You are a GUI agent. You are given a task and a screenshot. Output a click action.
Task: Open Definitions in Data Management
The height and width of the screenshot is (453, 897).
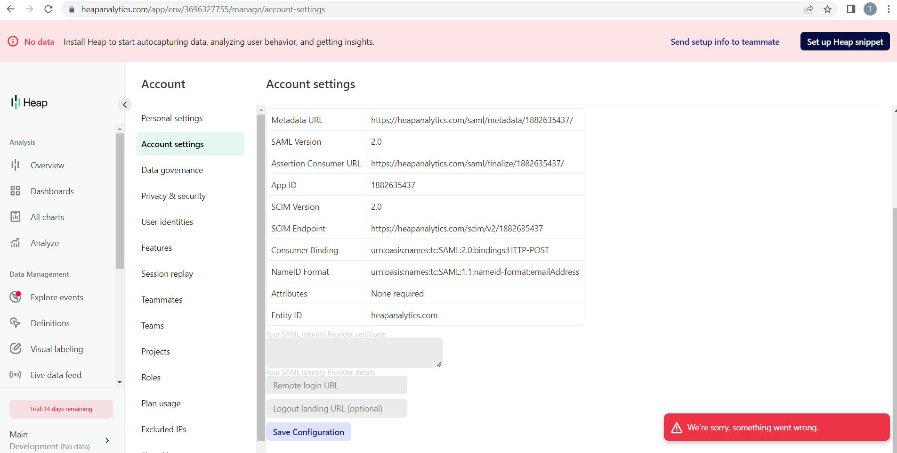point(50,323)
